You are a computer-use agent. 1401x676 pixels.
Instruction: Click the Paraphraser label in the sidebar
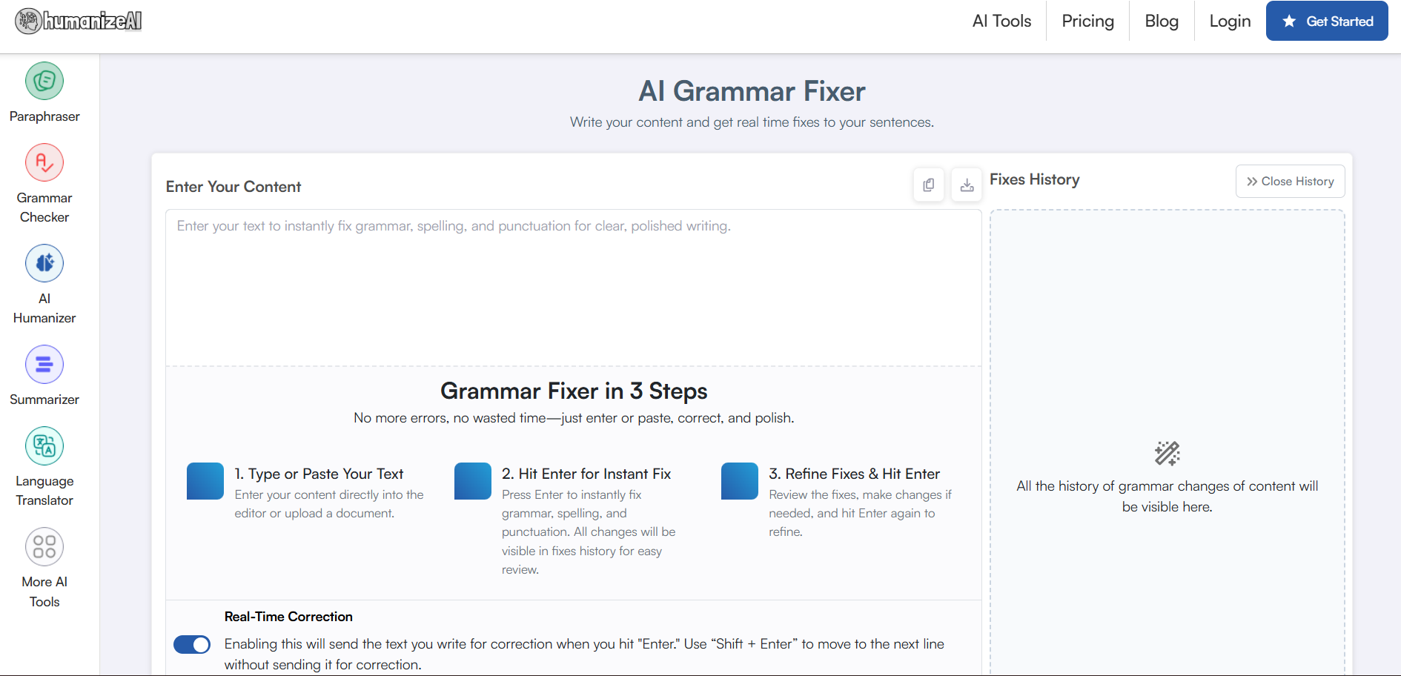pos(44,116)
